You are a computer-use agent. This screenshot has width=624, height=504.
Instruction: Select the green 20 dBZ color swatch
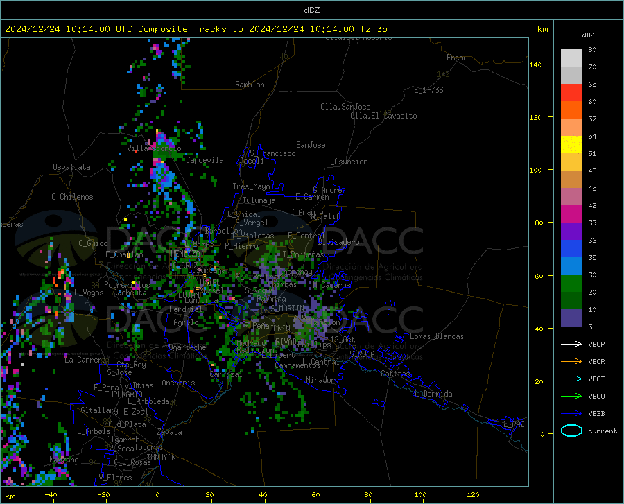[x=571, y=284]
